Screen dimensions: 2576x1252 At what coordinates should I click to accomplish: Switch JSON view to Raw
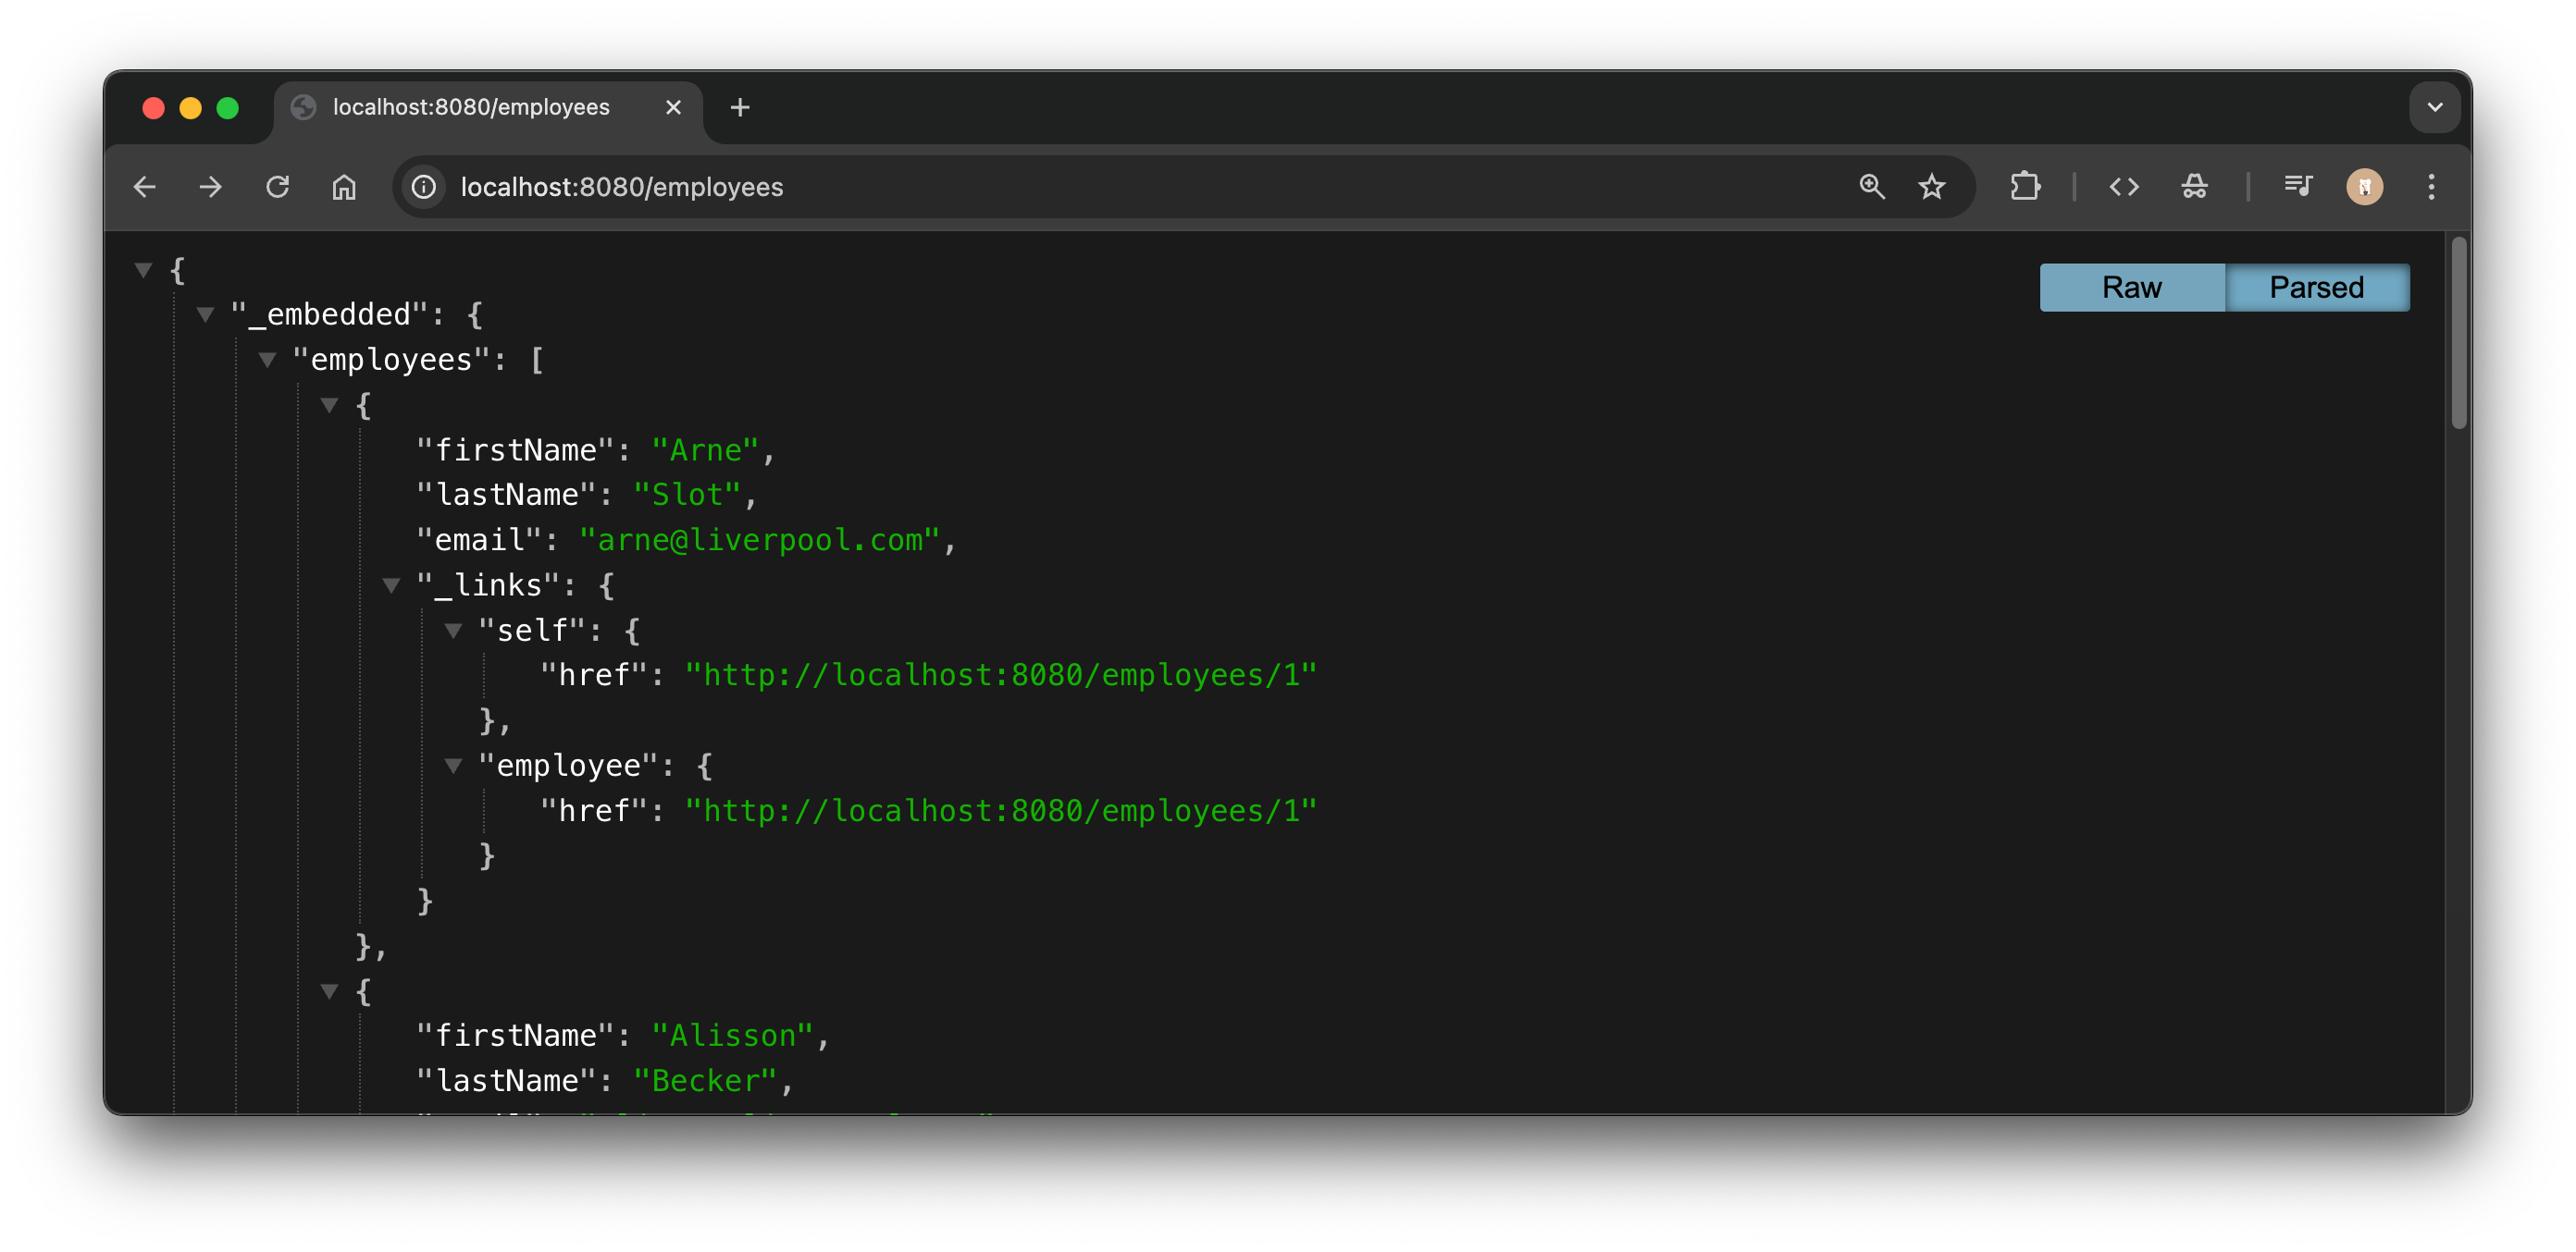[x=2131, y=288]
